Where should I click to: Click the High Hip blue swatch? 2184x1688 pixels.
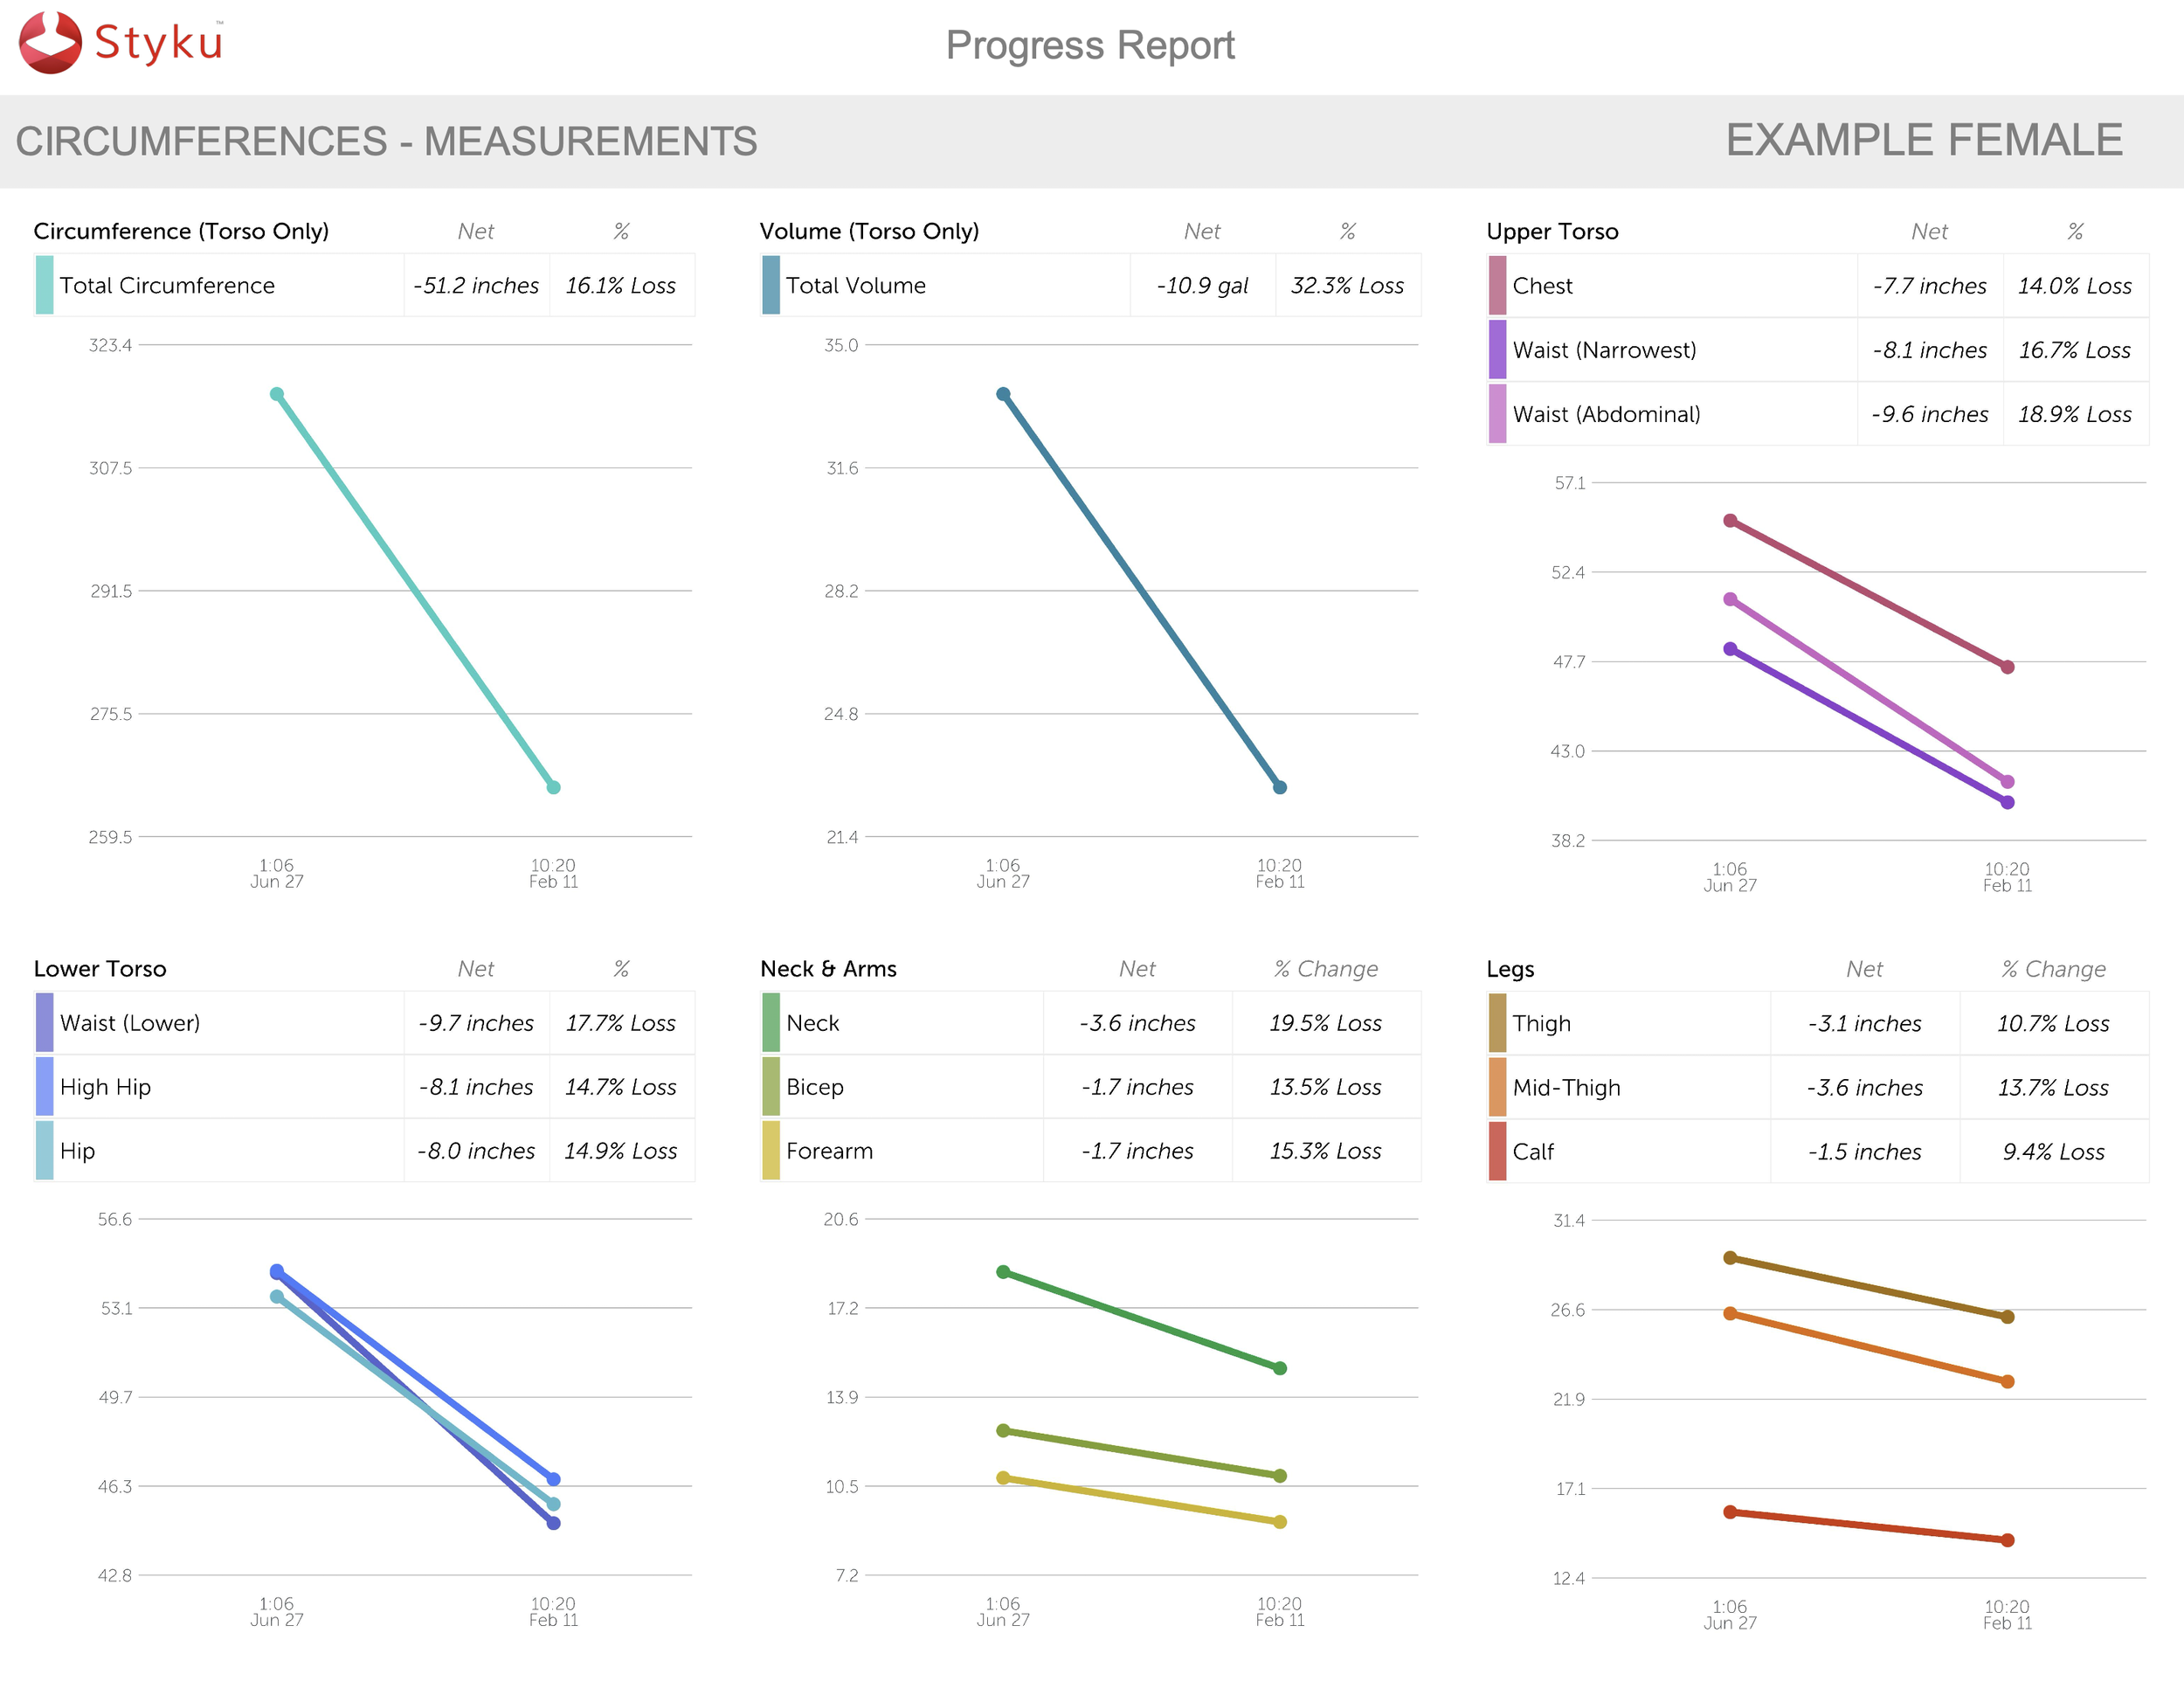pyautogui.click(x=44, y=1086)
